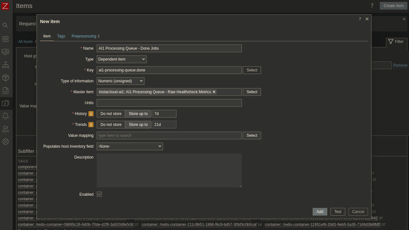Click the History info hint icon
Viewport: 409px width, 230px height.
[91, 114]
